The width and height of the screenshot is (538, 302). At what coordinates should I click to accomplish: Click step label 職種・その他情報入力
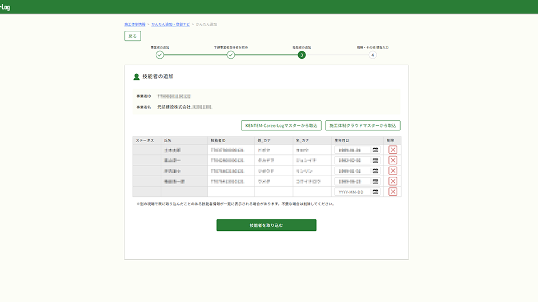tap(373, 48)
